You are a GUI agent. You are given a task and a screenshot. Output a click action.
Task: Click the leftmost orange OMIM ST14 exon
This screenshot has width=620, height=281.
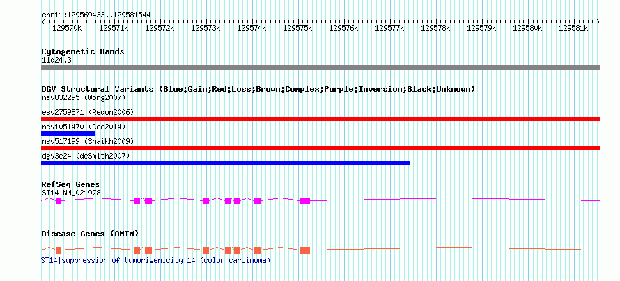(x=59, y=250)
